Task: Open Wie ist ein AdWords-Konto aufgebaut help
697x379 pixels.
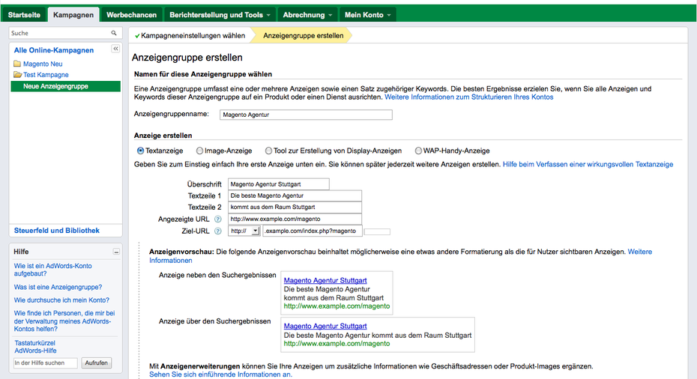Action: (x=53, y=270)
